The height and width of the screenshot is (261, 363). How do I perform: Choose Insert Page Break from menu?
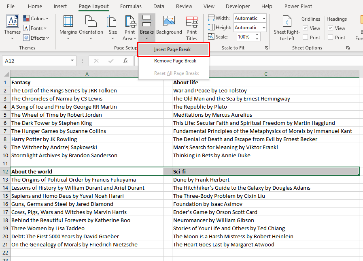pos(173,49)
